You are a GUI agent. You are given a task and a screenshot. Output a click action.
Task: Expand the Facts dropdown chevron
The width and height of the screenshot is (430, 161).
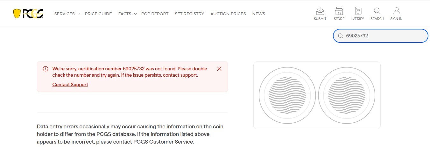click(x=135, y=14)
